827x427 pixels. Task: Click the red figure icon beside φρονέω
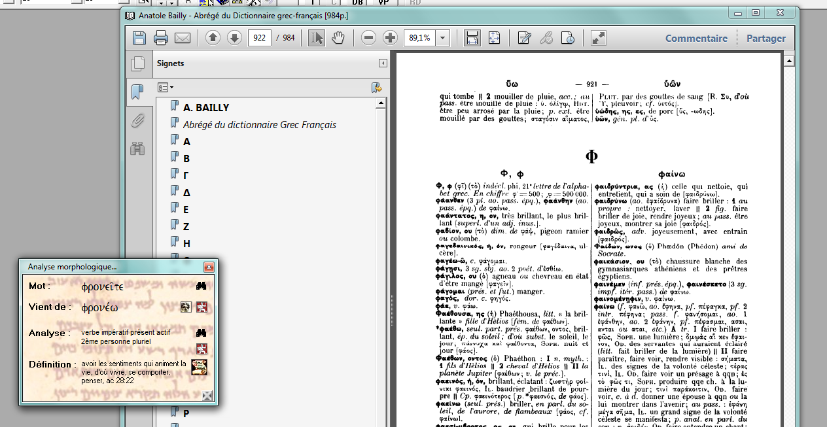(202, 307)
